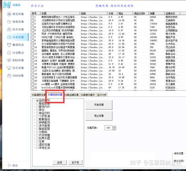Open the 淘宝采集 sidebar icon
This screenshot has width=186, height=171.
click(x=9, y=14)
